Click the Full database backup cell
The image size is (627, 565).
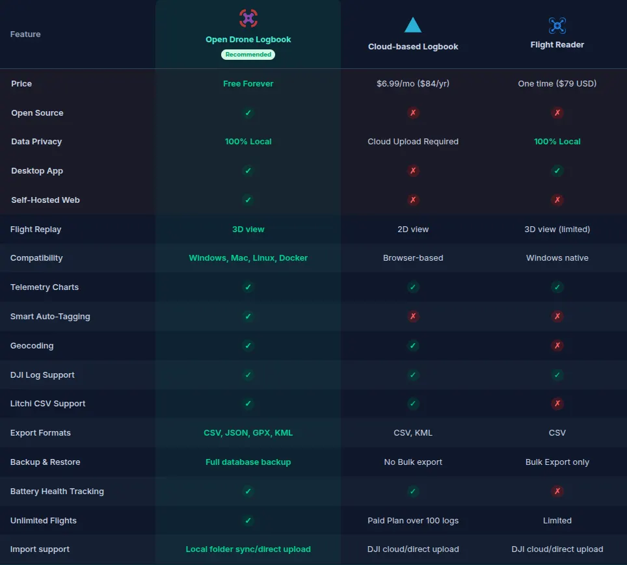[248, 462]
